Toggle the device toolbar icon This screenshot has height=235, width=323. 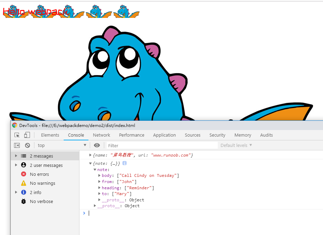[x=27, y=135]
